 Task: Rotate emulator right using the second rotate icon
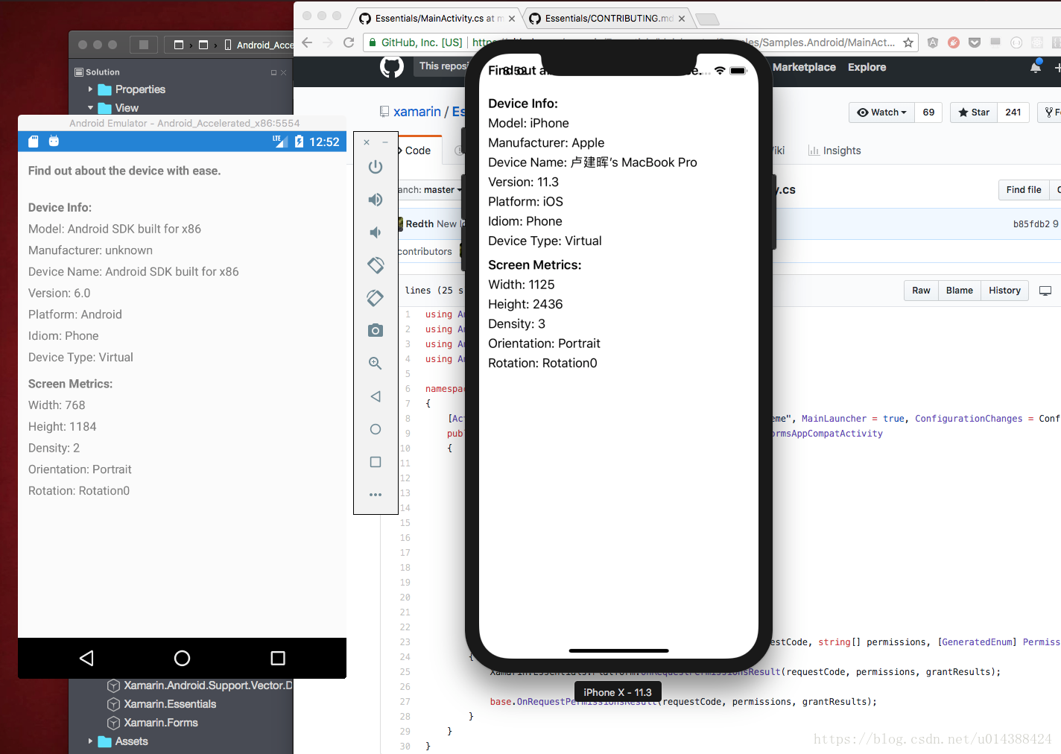(x=376, y=298)
